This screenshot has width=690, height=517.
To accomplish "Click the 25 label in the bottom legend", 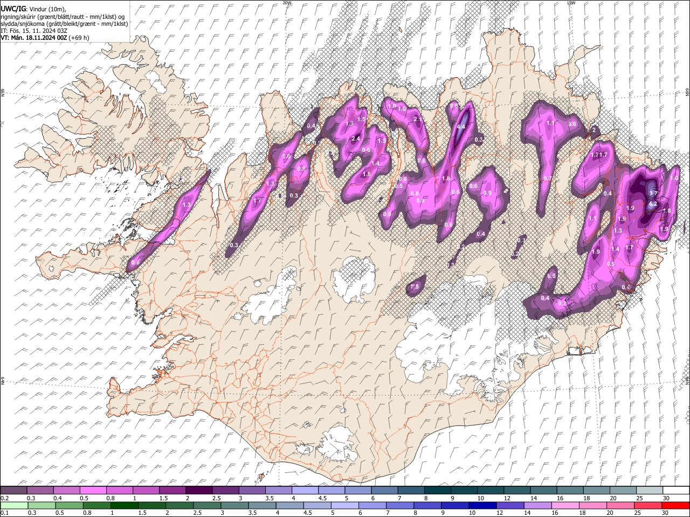I will pyautogui.click(x=638, y=513).
